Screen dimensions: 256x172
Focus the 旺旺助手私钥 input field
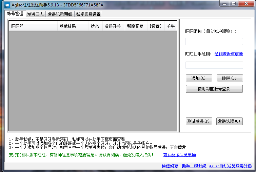click(x=214, y=65)
